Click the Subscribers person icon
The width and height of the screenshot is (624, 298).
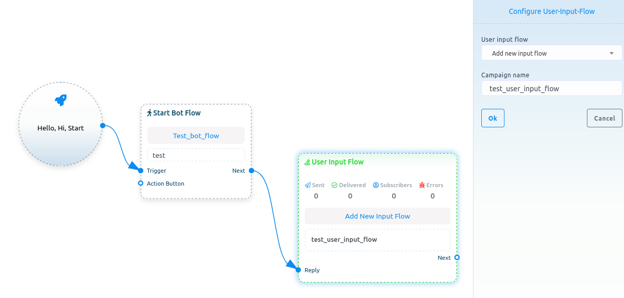click(376, 185)
